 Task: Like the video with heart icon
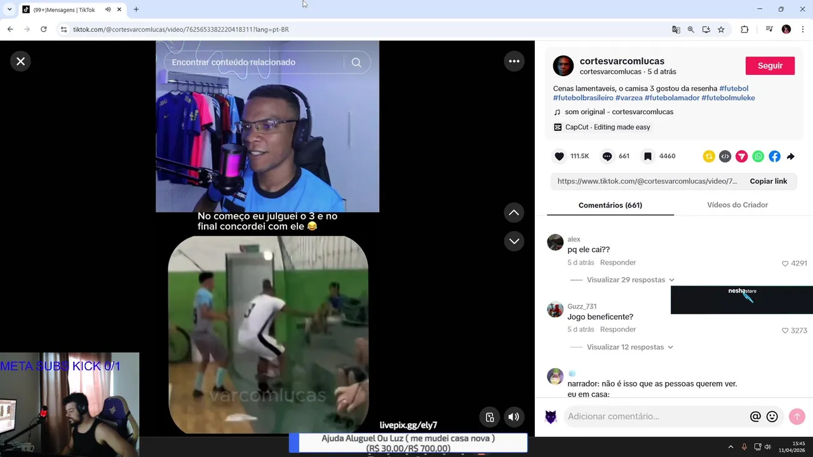[x=559, y=156]
